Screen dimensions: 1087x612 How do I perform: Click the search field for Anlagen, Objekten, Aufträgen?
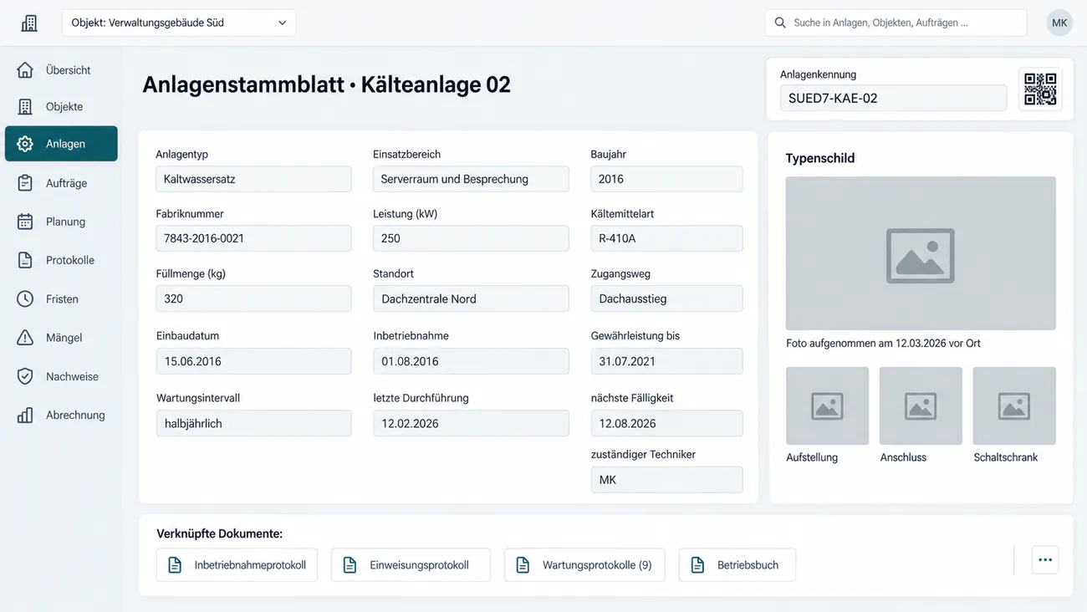pyautogui.click(x=896, y=23)
